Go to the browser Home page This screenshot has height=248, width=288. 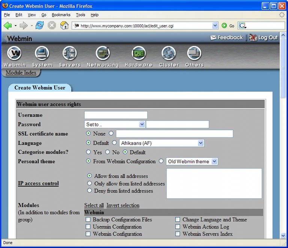tap(64, 25)
